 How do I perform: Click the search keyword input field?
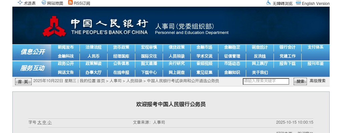266,81
